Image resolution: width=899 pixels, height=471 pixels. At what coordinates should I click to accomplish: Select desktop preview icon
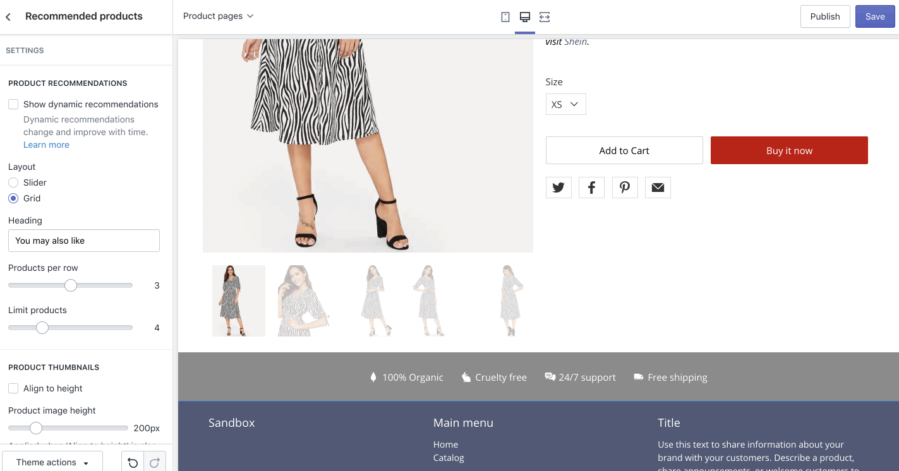coord(524,17)
